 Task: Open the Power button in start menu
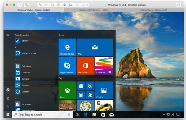[x=8, y=107]
